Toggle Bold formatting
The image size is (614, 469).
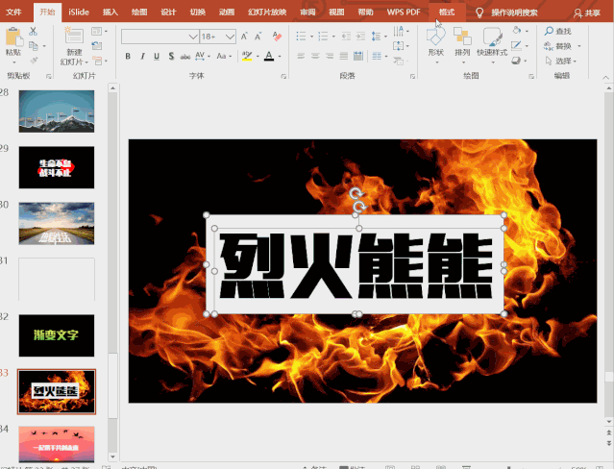tap(128, 56)
